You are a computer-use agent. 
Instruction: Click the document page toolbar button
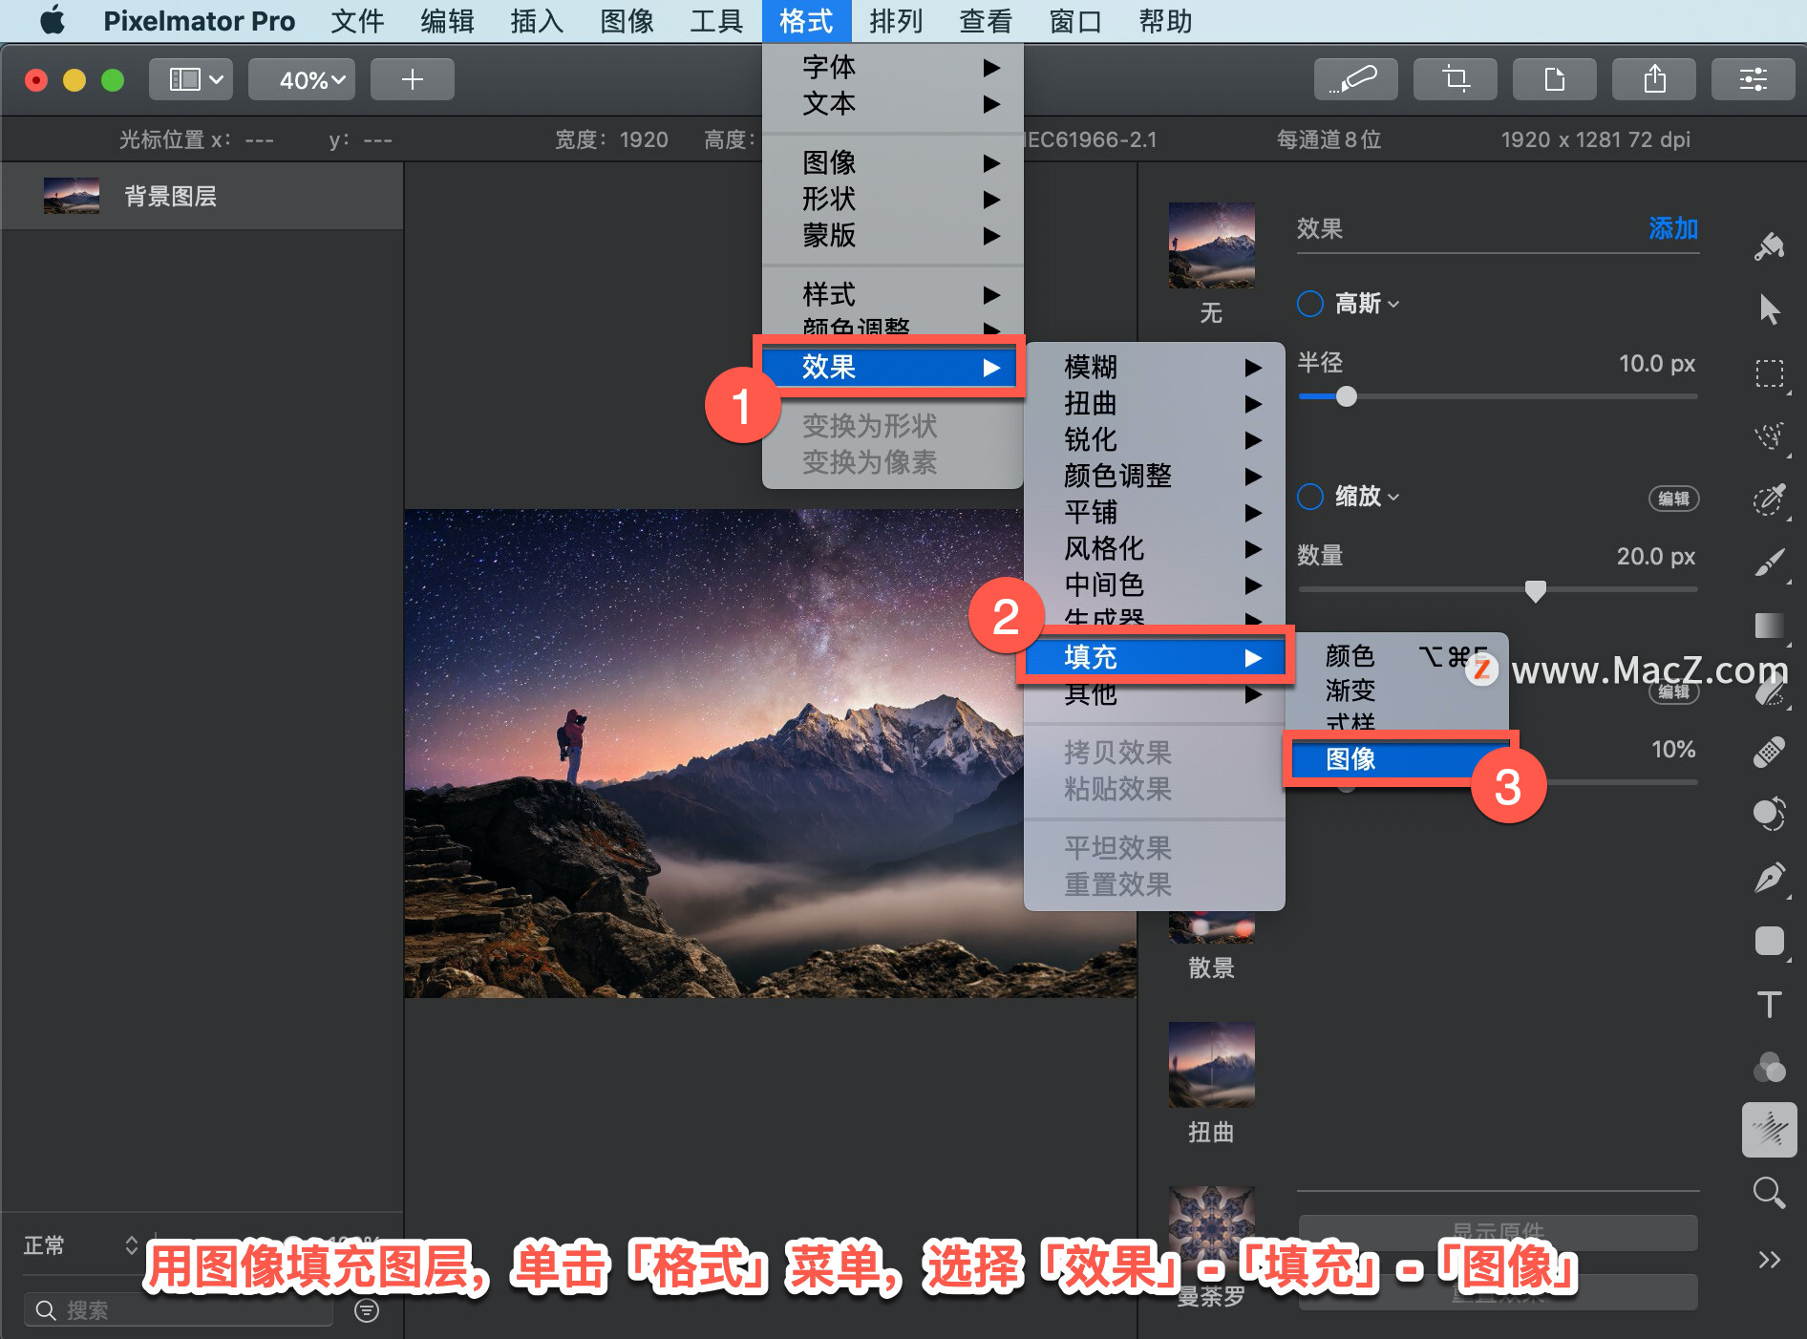coord(1554,79)
